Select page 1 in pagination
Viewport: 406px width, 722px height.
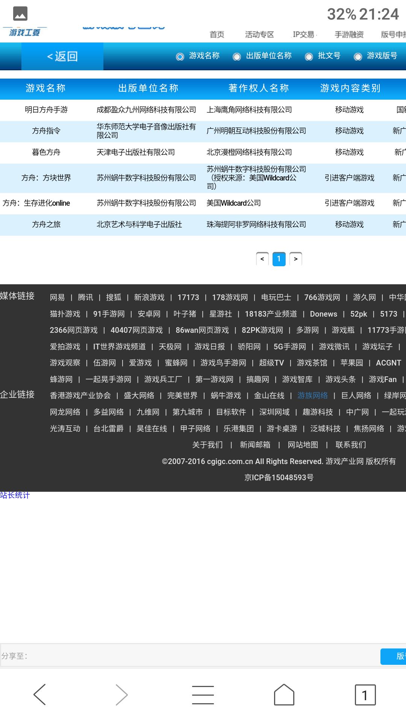click(x=279, y=259)
